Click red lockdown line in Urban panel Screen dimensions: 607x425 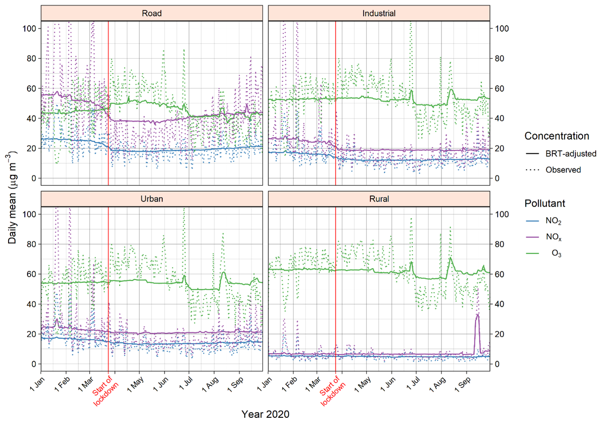(109, 289)
